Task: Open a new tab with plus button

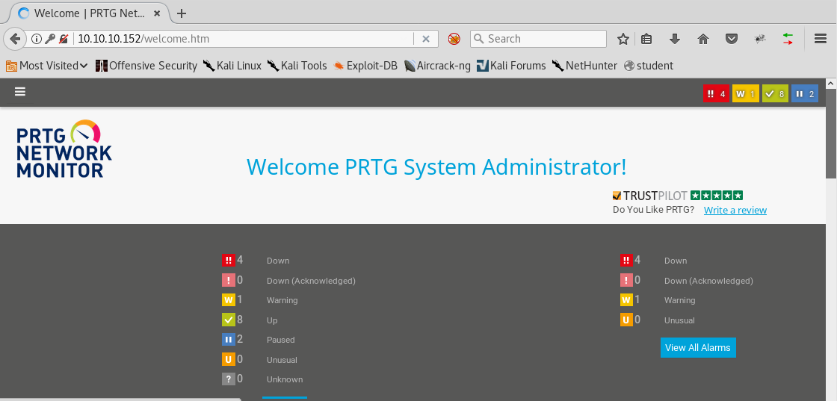Action: pyautogui.click(x=182, y=13)
